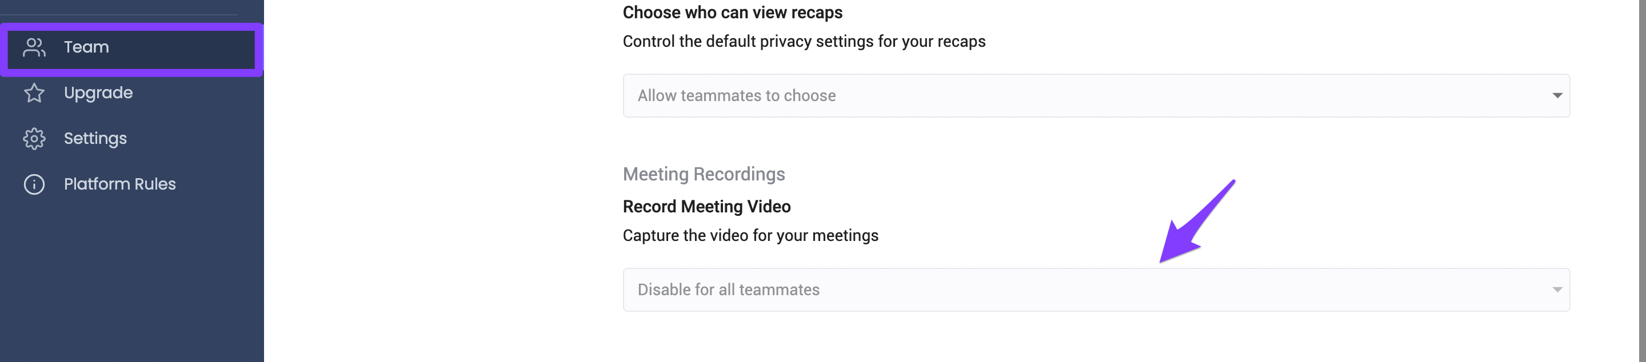Viewport: 1646px width, 362px height.
Task: Click the 'Meeting Recordings' section heading
Action: click(x=704, y=174)
